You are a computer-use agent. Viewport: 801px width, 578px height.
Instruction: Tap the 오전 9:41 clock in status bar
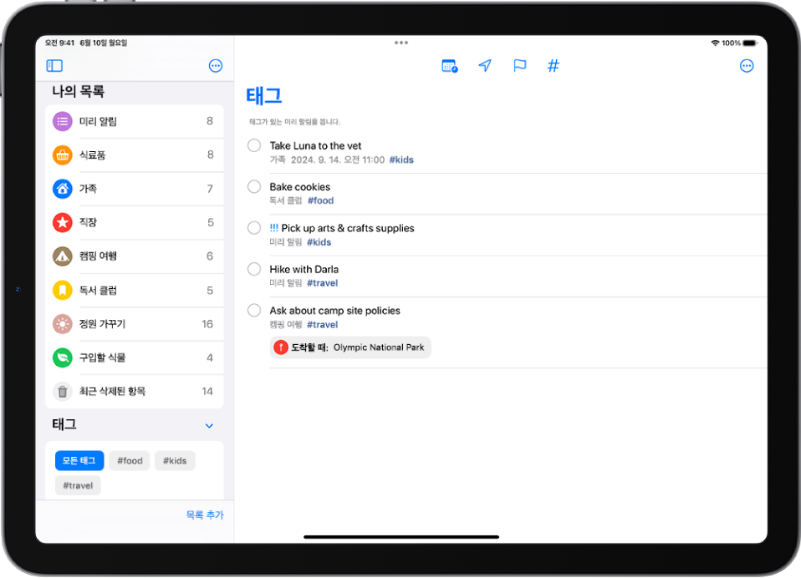[59, 43]
